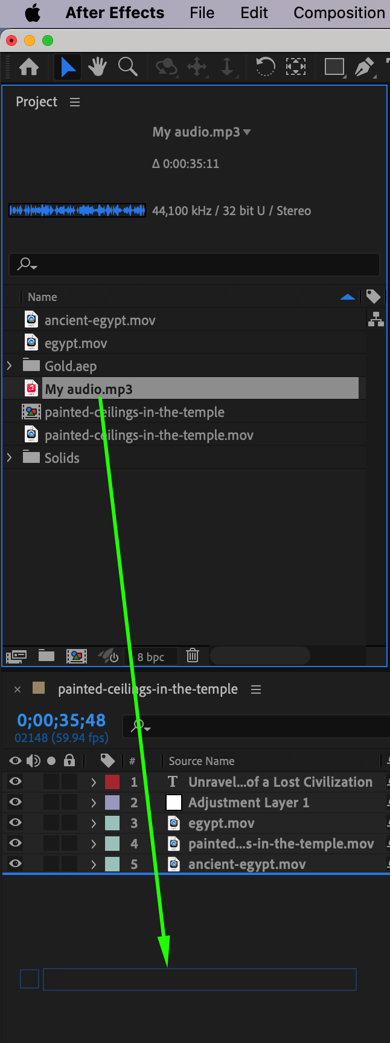Expand the text layer 1 properties

(x=94, y=782)
